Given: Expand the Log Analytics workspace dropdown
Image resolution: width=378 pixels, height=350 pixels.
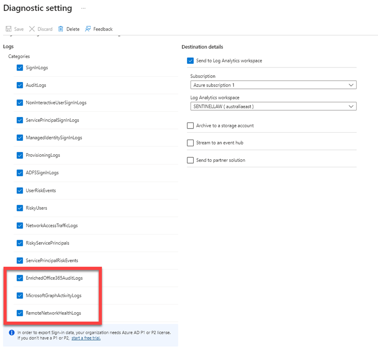Looking at the screenshot, I should coord(273,106).
